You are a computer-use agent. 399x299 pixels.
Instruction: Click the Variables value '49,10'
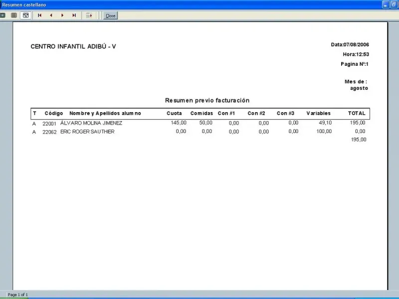[x=325, y=123]
